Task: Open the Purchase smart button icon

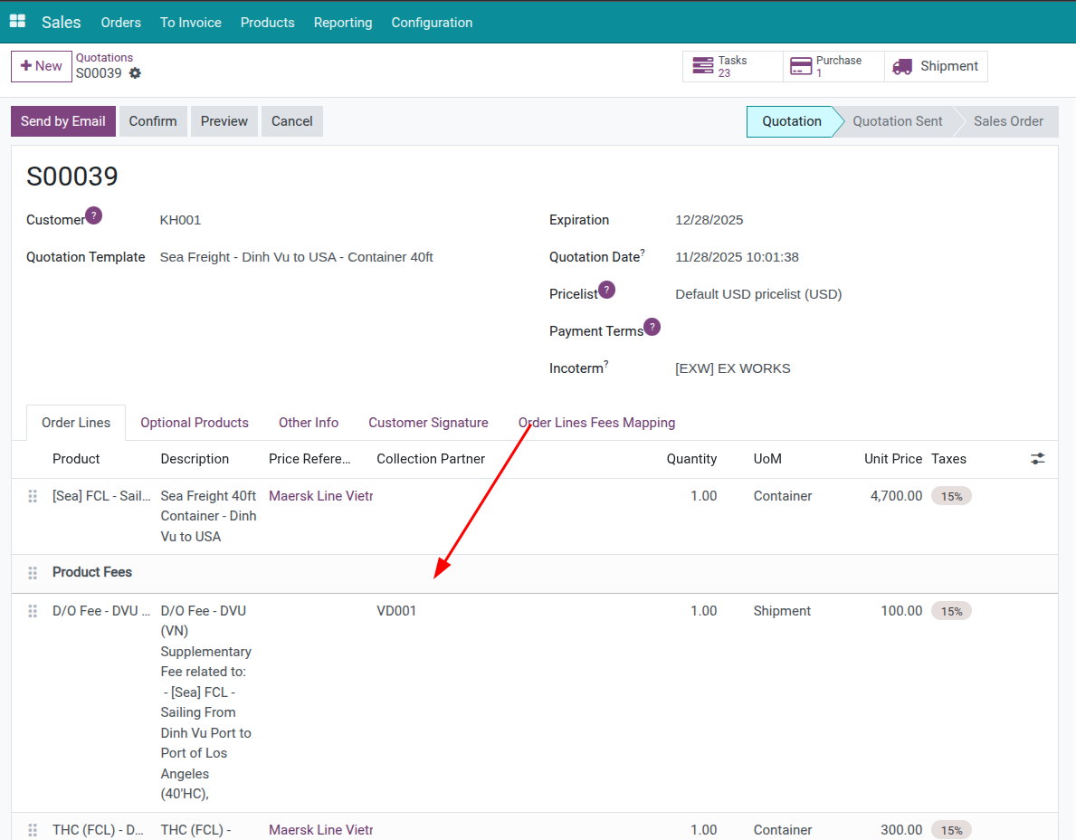Action: pos(800,66)
